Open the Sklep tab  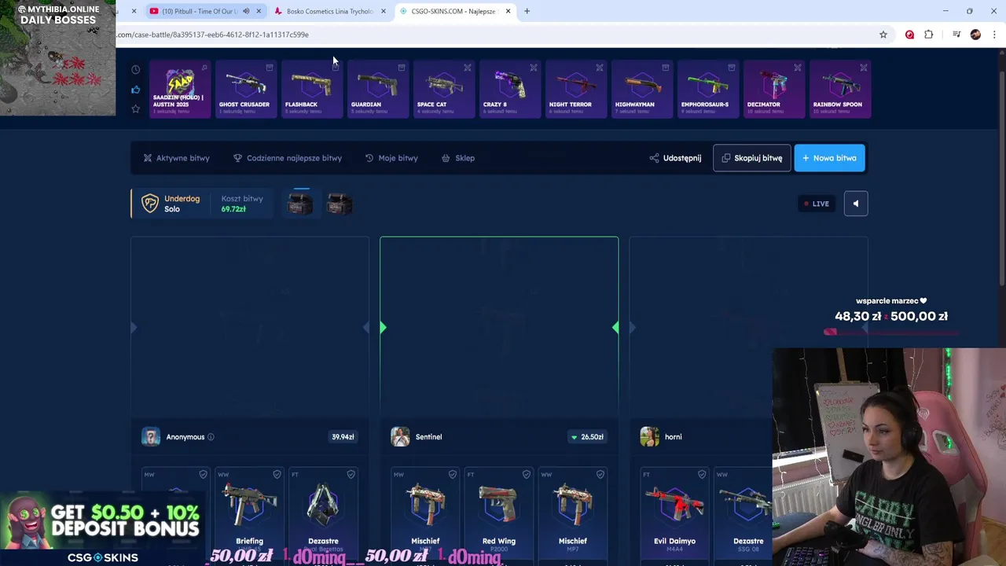coord(457,158)
